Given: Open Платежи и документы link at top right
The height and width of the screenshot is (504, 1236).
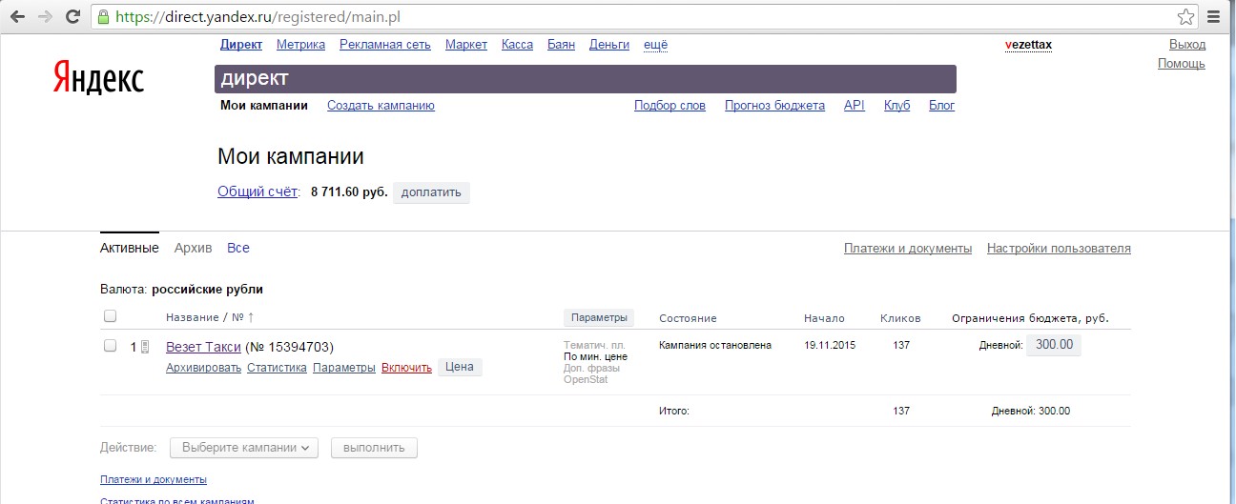Looking at the screenshot, I should [x=908, y=248].
